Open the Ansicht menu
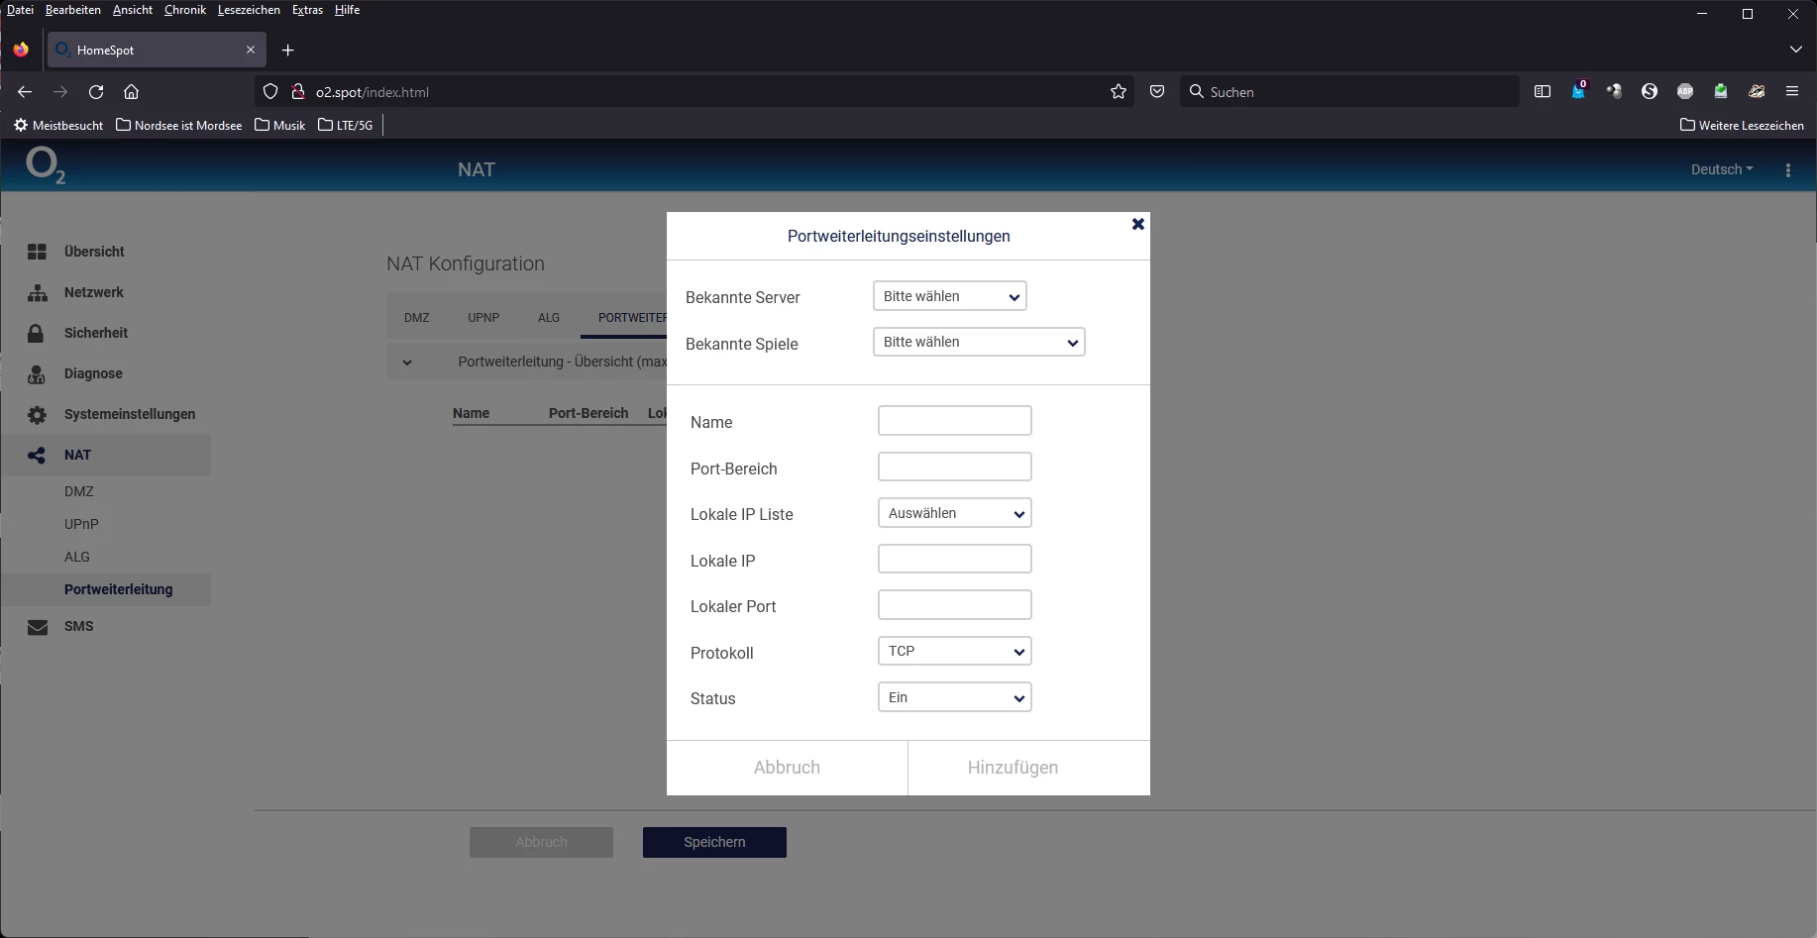This screenshot has height=938, width=1817. pyautogui.click(x=133, y=10)
